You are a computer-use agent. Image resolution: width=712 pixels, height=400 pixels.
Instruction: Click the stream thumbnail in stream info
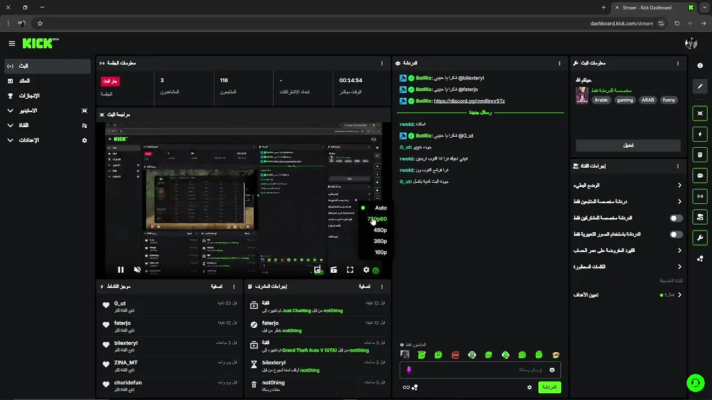point(582,95)
